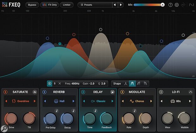Toggle tempo sync note for Pre-Delay
The height and width of the screenshot is (133, 196).
(x=57, y=111)
